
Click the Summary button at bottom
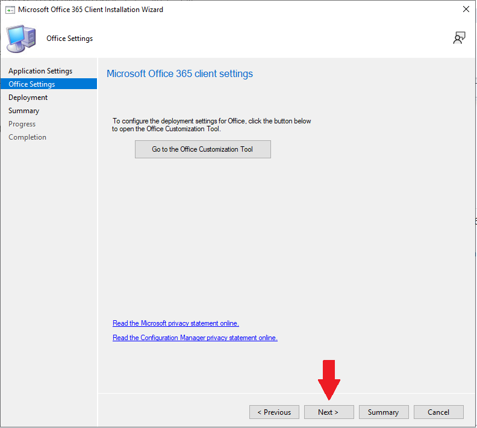[x=384, y=412]
